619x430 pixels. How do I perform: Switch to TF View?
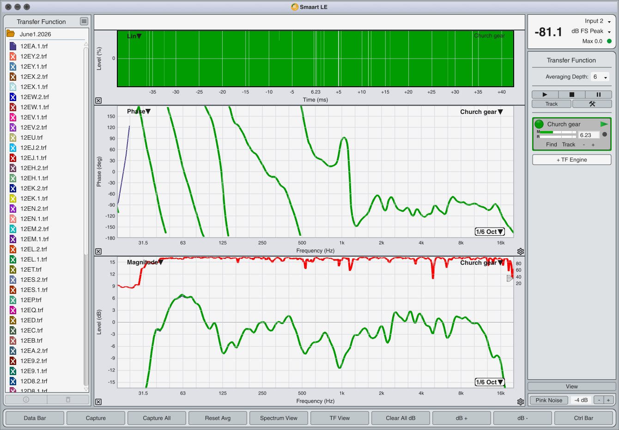(340, 418)
